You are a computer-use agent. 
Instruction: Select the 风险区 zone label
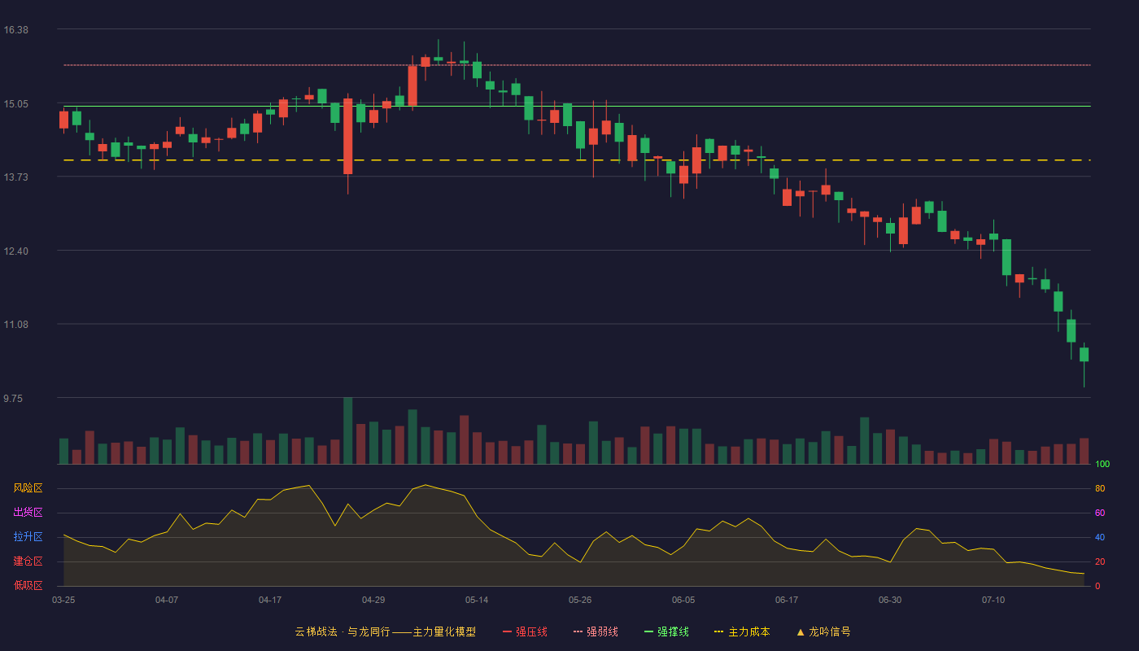(x=28, y=488)
